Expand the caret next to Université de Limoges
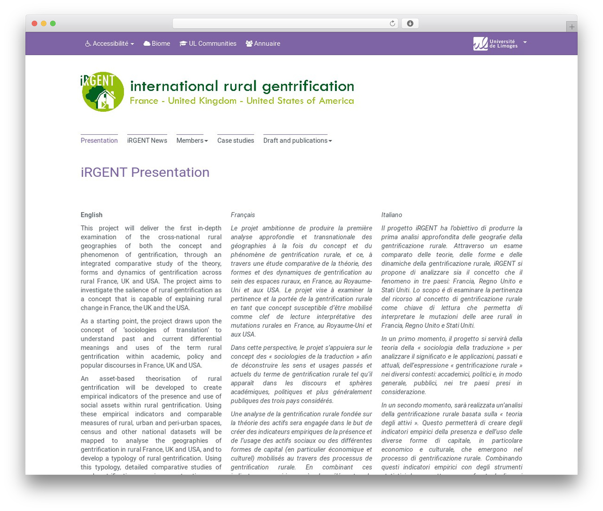Viewport: 603px width, 511px height. [525, 42]
